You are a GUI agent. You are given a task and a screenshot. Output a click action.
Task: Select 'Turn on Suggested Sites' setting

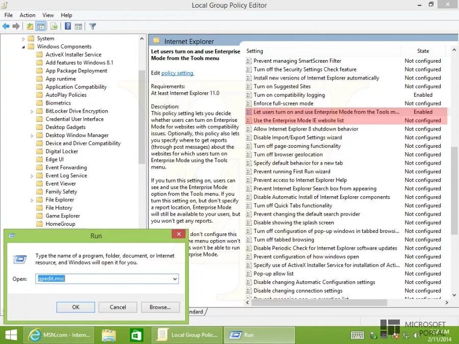coord(282,86)
